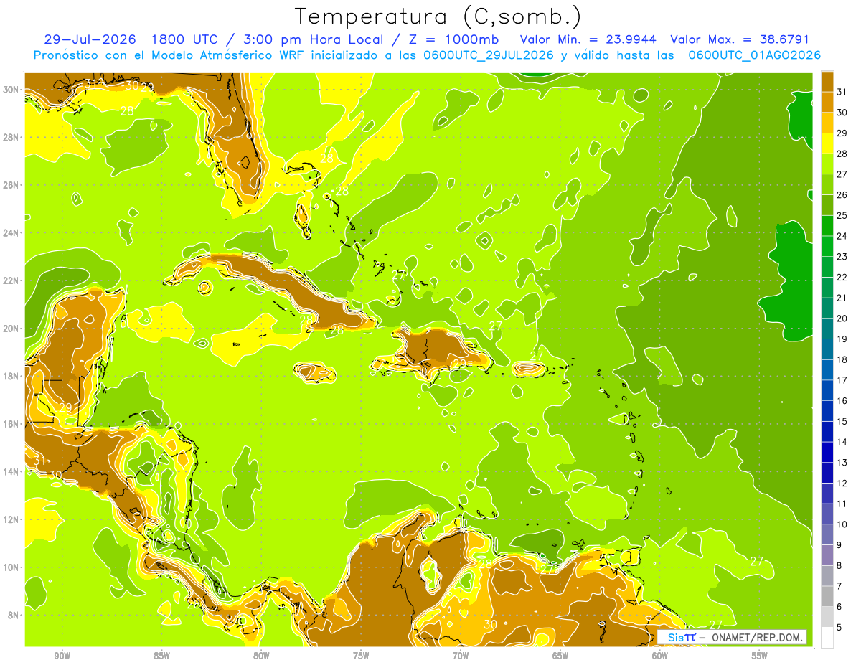
Task: Click the colorbar legend label 23
Action: point(842,257)
